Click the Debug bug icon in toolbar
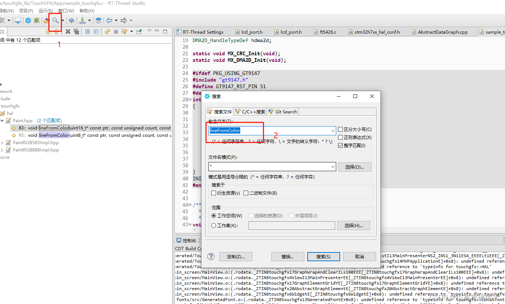The image size is (505, 304). 37,20
